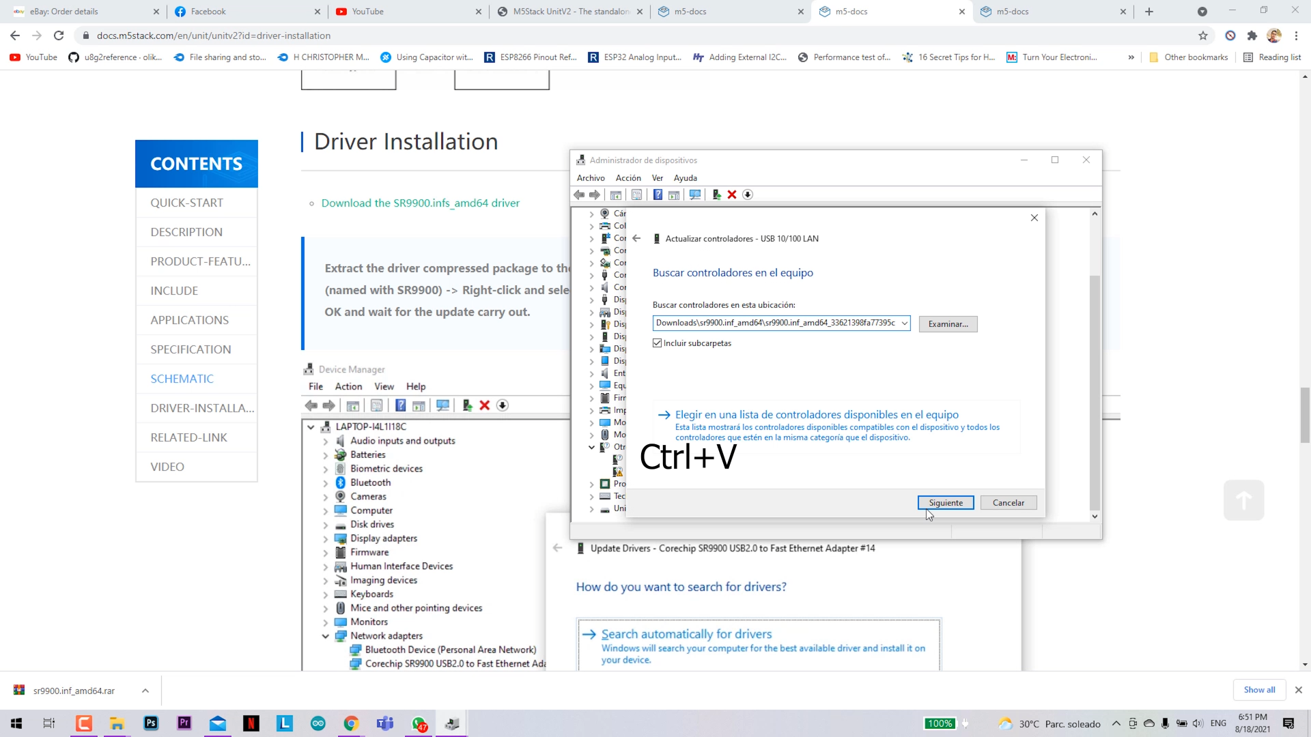The width and height of the screenshot is (1311, 737).
Task: Open the SR9900.infs_amd64 driver download link
Action: (x=420, y=203)
